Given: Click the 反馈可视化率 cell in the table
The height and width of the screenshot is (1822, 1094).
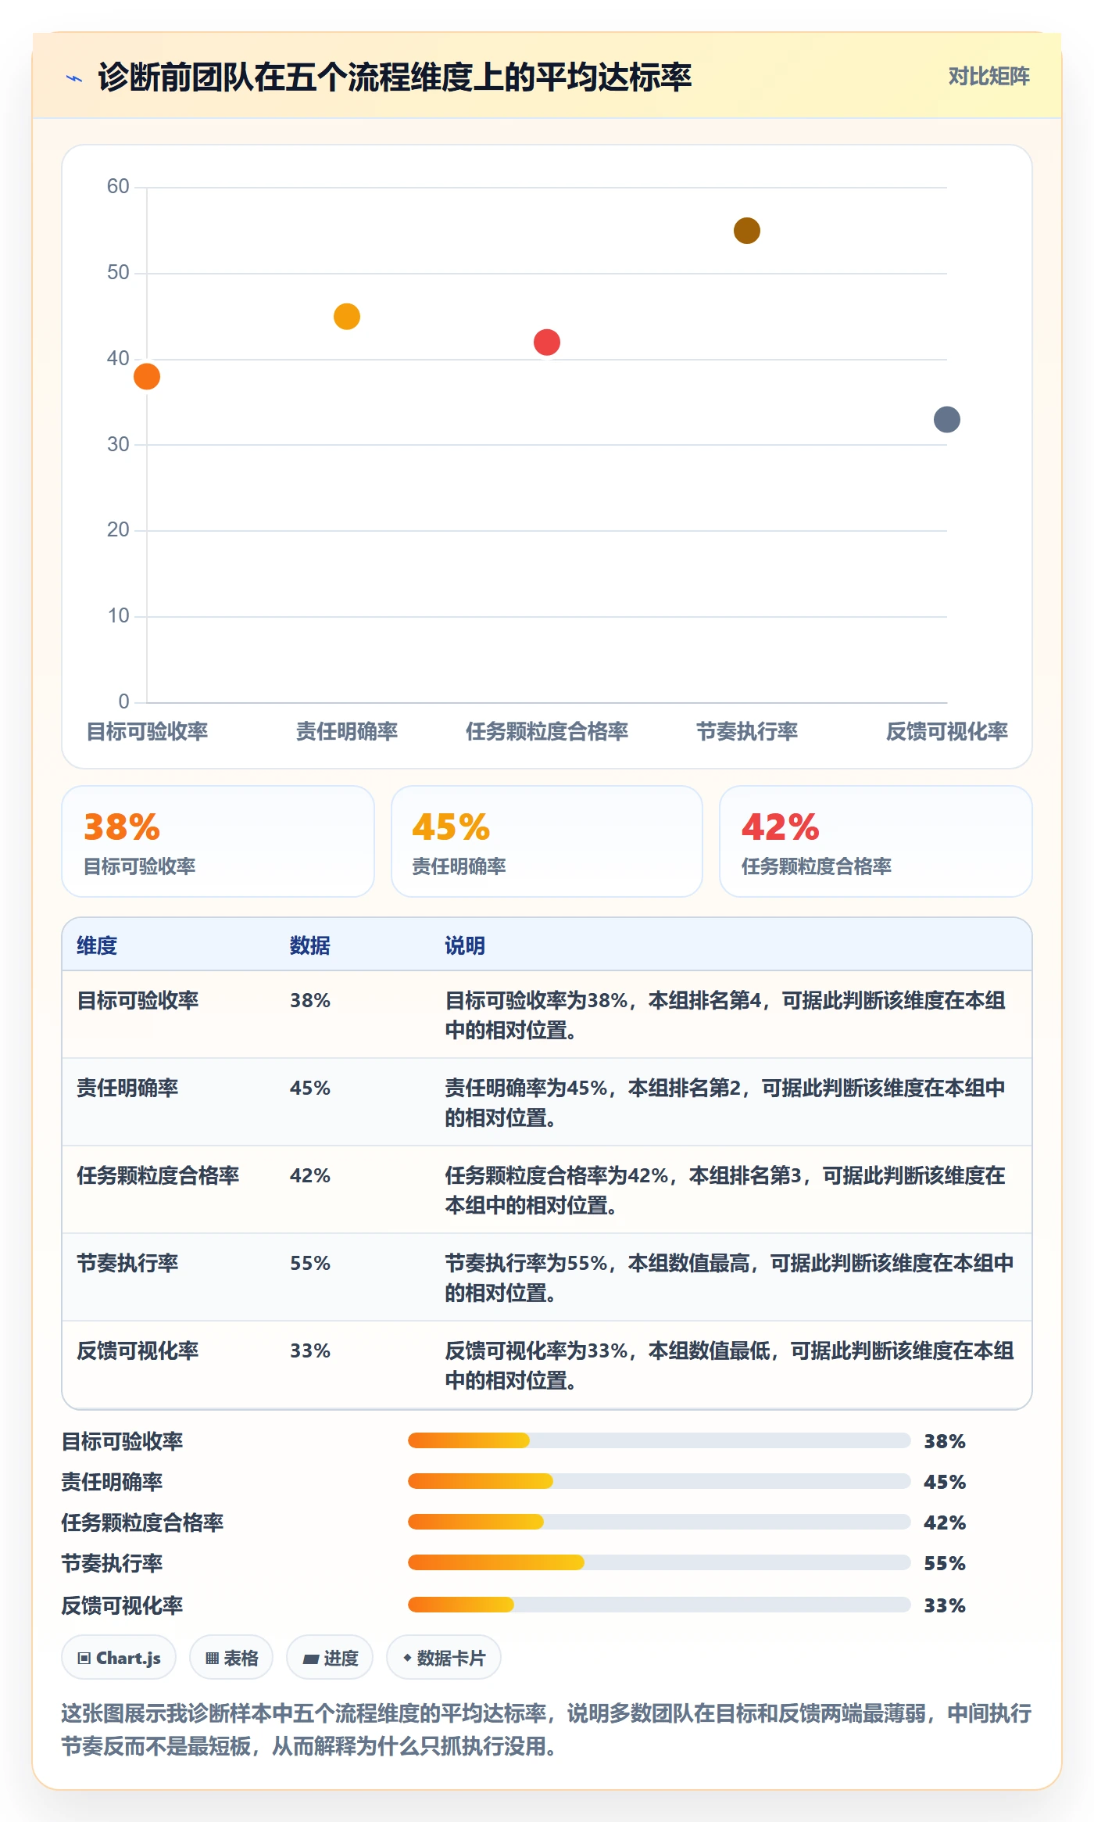Looking at the screenshot, I should (138, 1350).
